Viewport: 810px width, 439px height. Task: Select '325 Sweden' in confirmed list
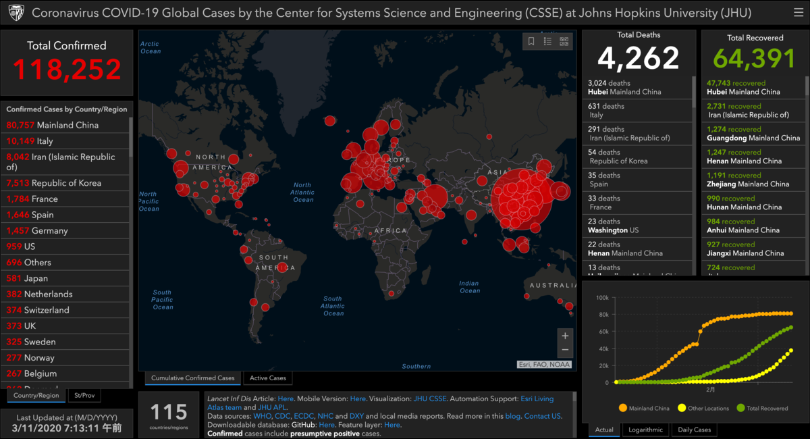pos(66,342)
